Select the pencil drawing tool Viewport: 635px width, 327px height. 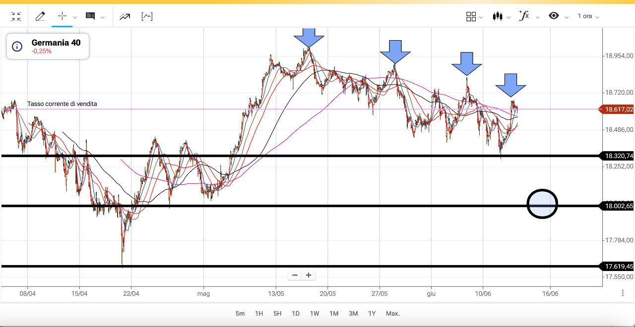(x=40, y=16)
